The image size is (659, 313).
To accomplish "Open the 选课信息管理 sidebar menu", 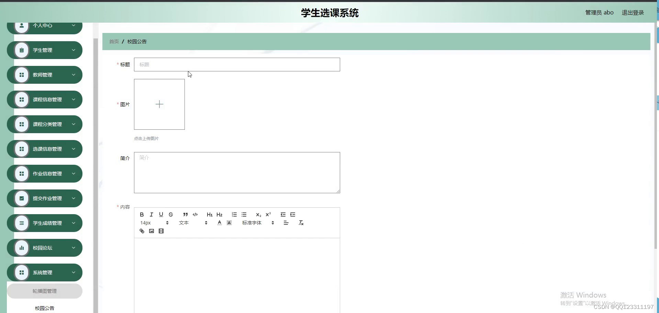I will [x=45, y=149].
